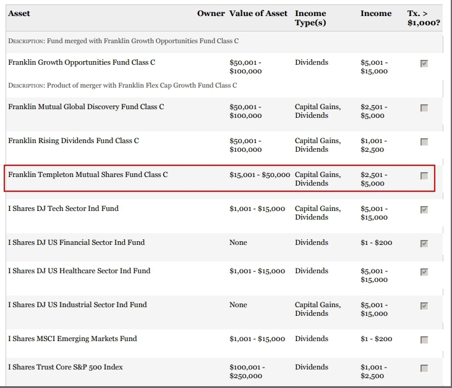Tick the I Shares Trust Core S&P 500 checkbox

click(x=424, y=368)
